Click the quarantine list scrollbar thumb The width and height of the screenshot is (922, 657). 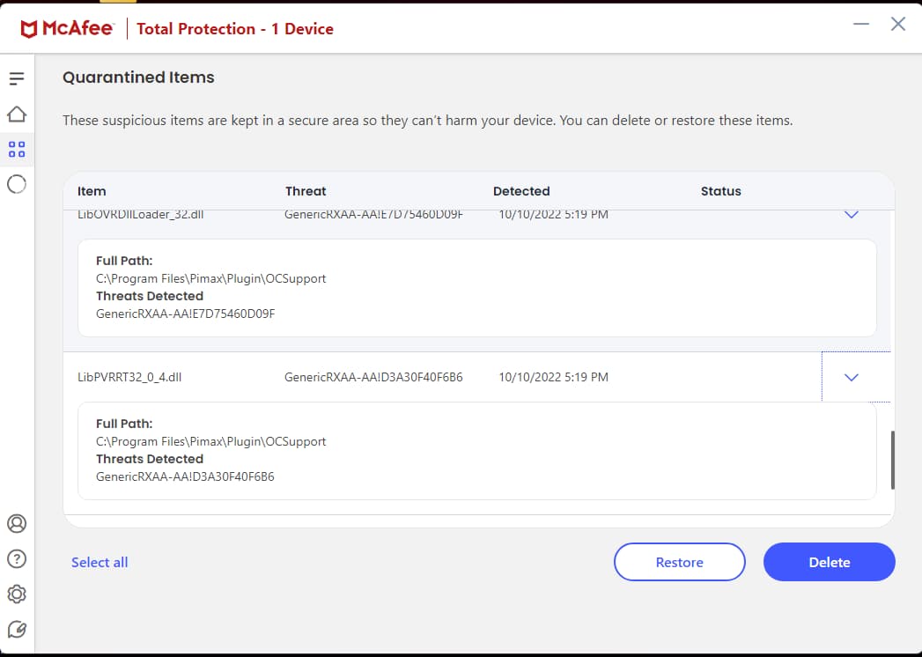(x=892, y=459)
